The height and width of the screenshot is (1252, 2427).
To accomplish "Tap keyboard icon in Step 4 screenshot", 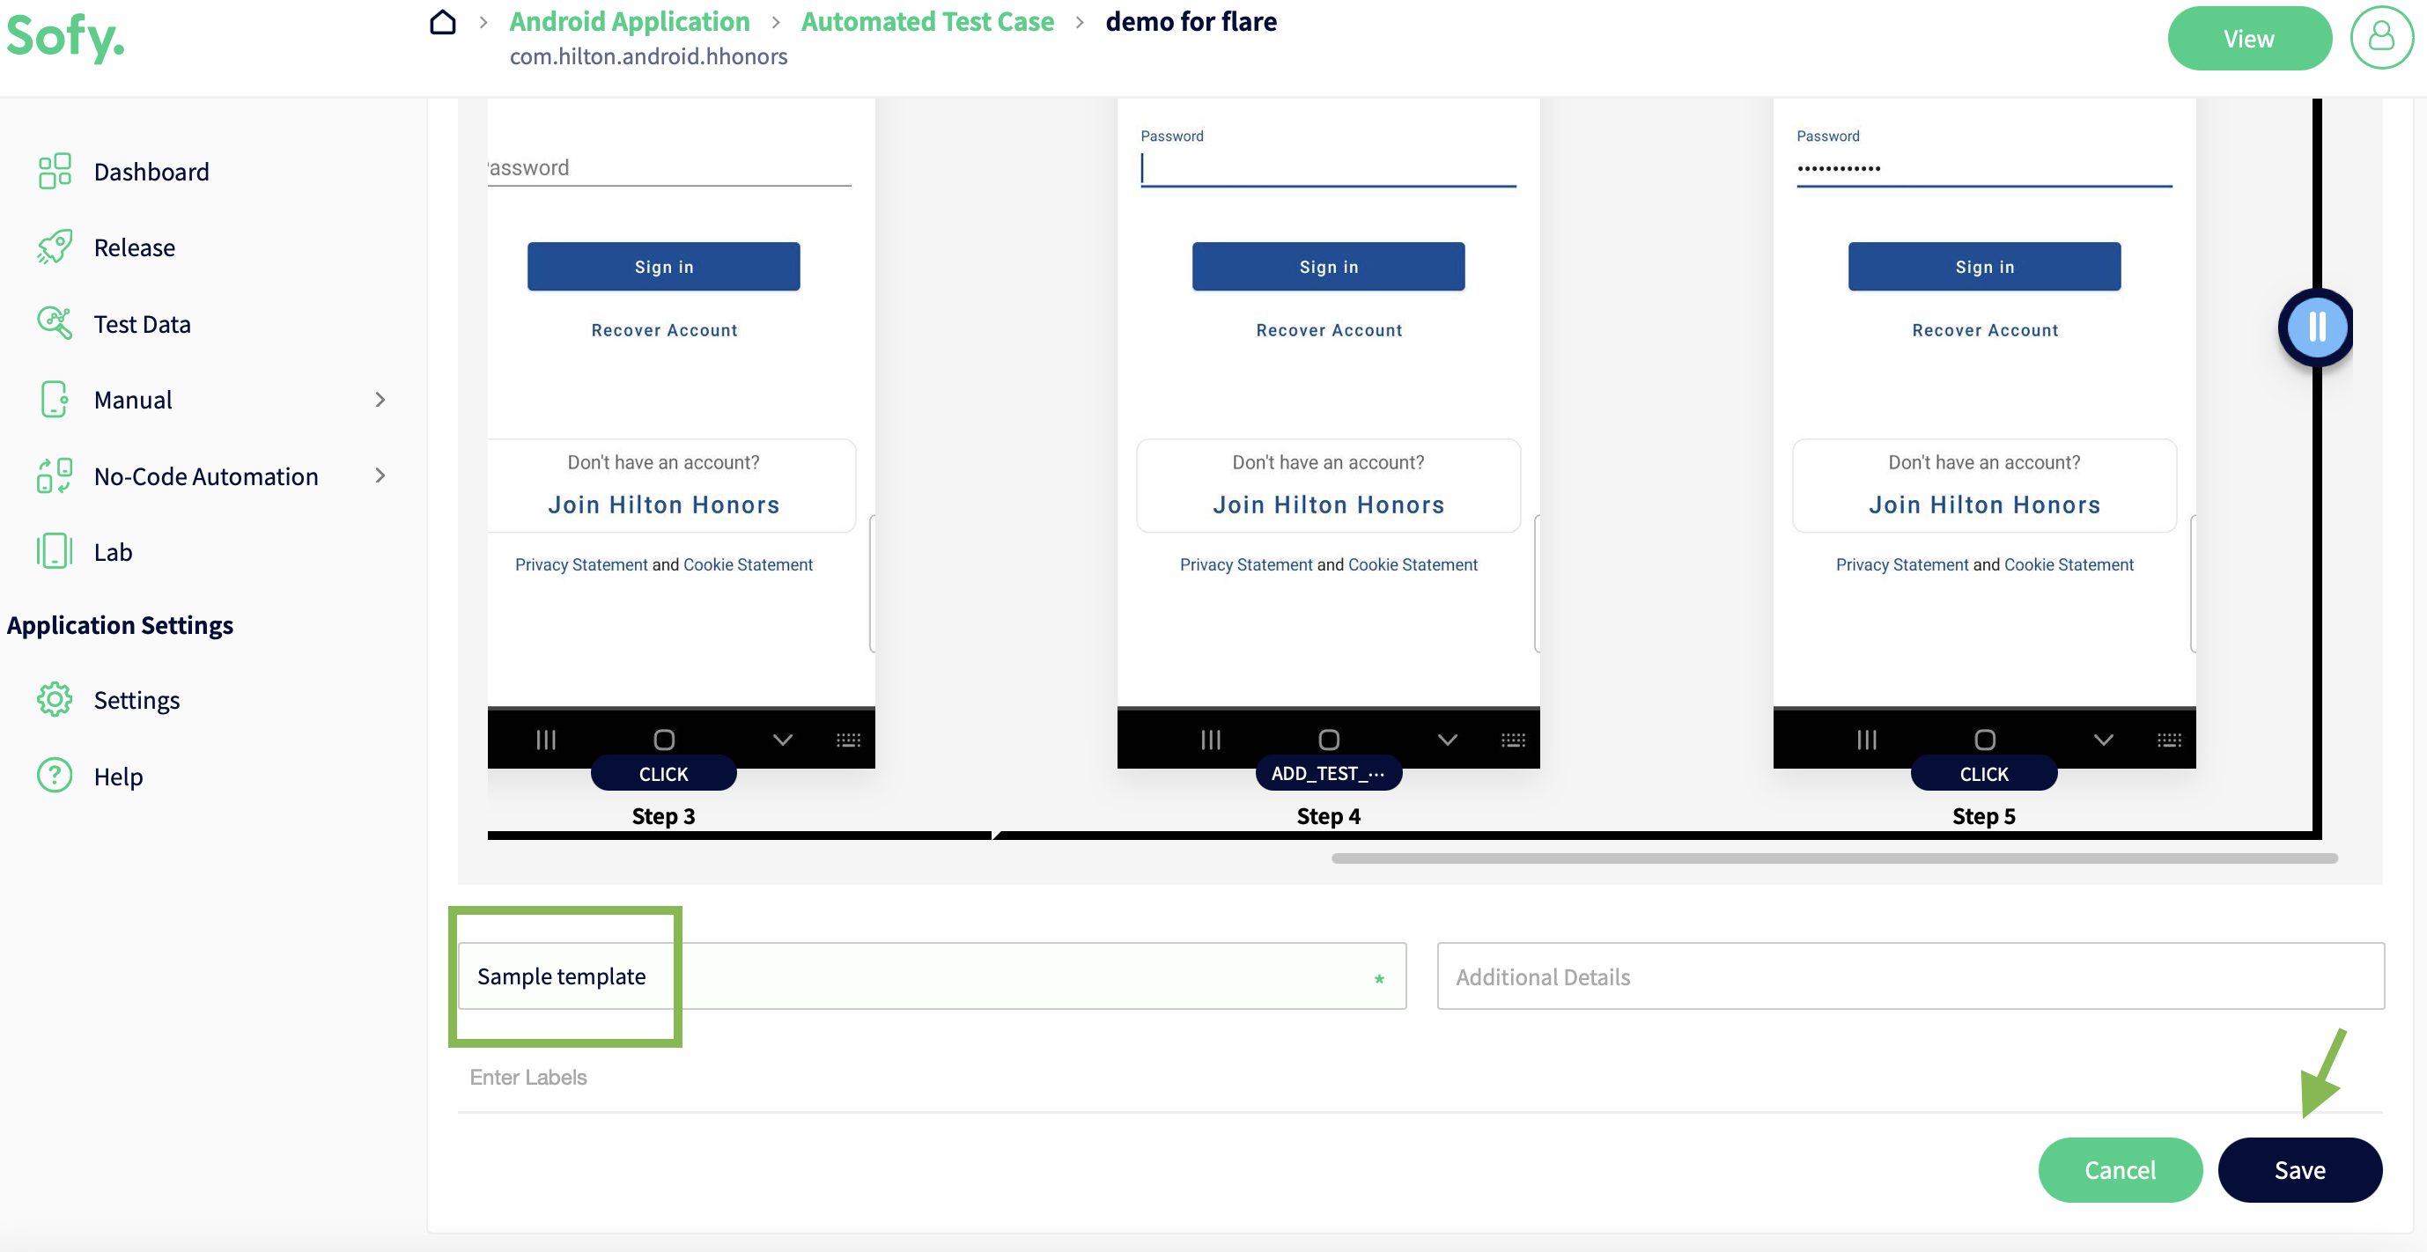I will 1513,740.
